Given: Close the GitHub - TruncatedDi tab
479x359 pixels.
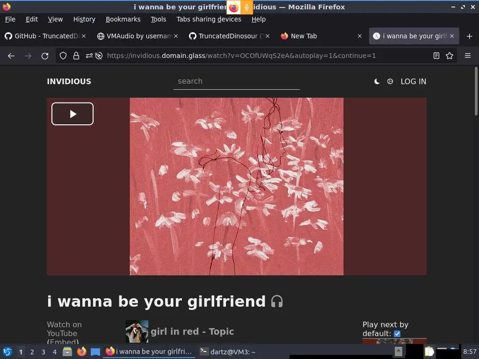Looking at the screenshot, I should tap(84, 36).
